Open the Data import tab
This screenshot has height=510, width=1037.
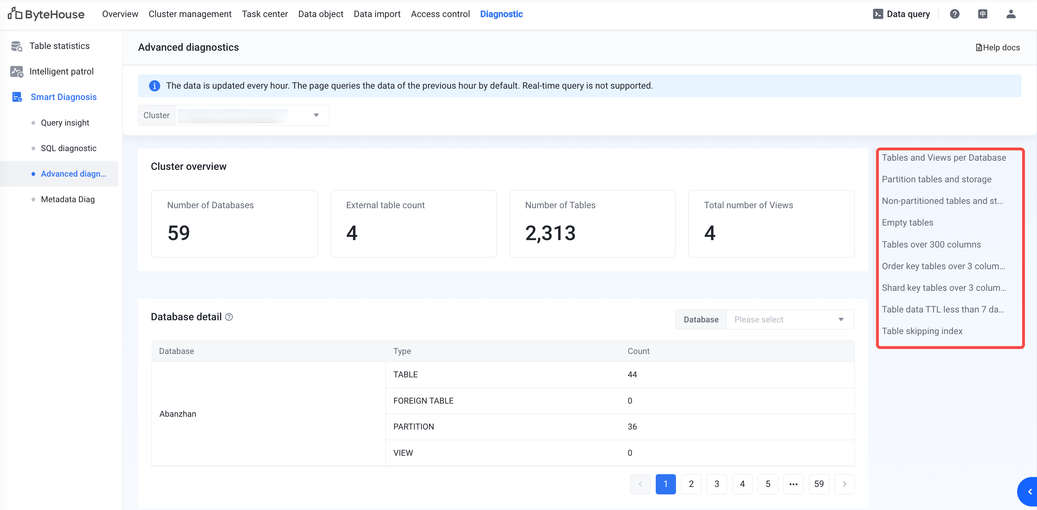pyautogui.click(x=377, y=14)
